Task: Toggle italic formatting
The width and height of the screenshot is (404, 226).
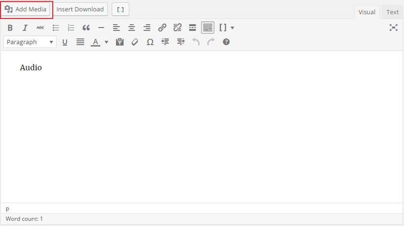Action: [25, 28]
